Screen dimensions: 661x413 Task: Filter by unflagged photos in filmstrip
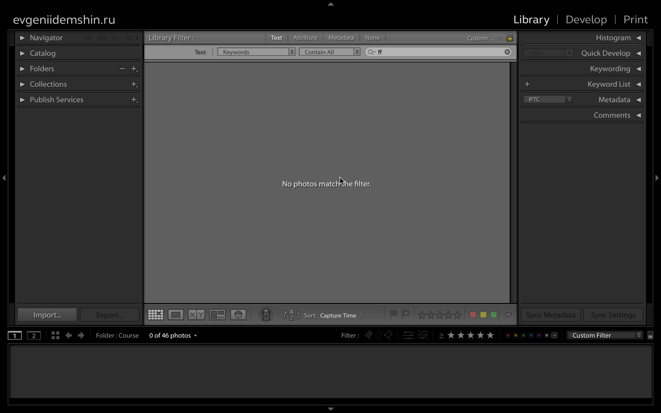pos(379,335)
